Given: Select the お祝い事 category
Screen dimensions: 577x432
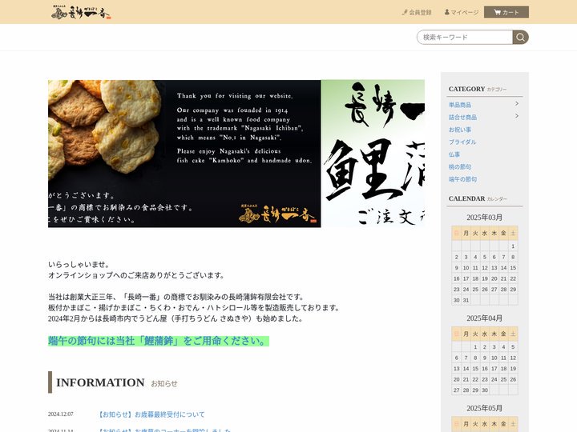Looking at the screenshot, I should coord(460,130).
